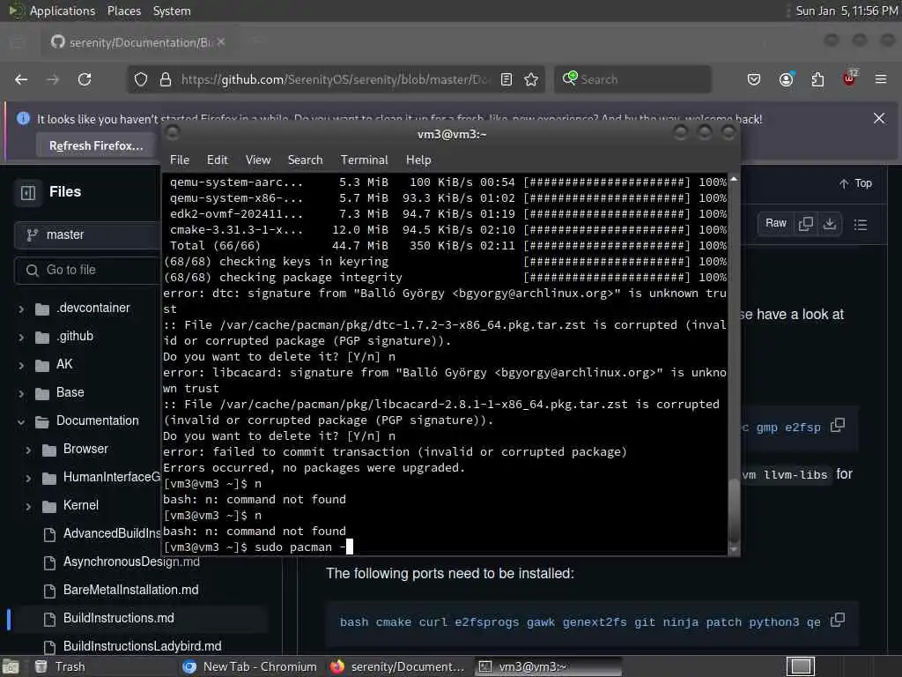The image size is (902, 677).
Task: Open the Firefox account icon
Action: click(x=786, y=79)
